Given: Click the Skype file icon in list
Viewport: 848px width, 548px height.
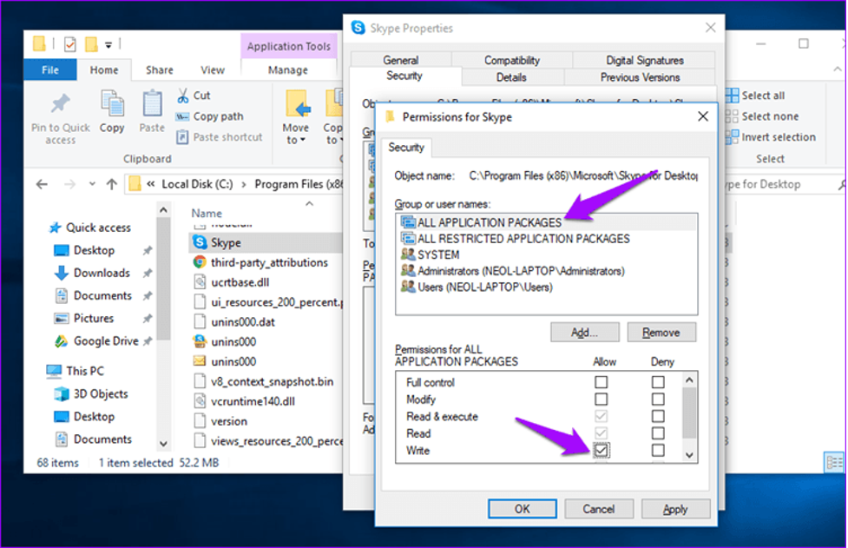Looking at the screenshot, I should point(200,242).
